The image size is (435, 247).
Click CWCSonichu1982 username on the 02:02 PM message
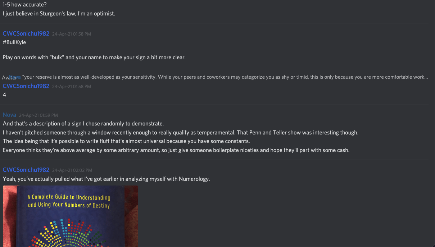[26, 170]
